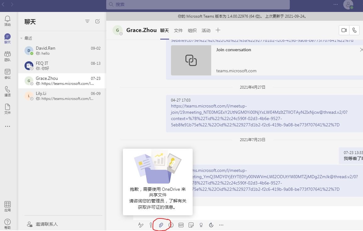The image size is (363, 231).
Task: Open the emoji picker
Action: pos(171,225)
